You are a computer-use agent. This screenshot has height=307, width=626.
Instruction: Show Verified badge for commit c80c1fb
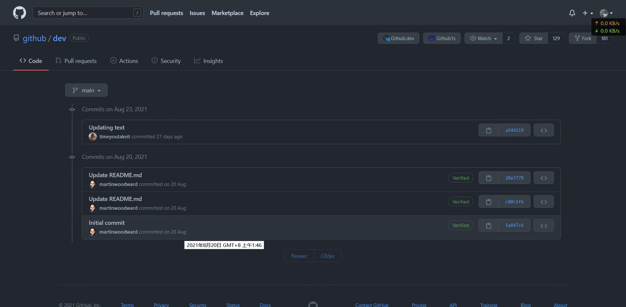460,202
